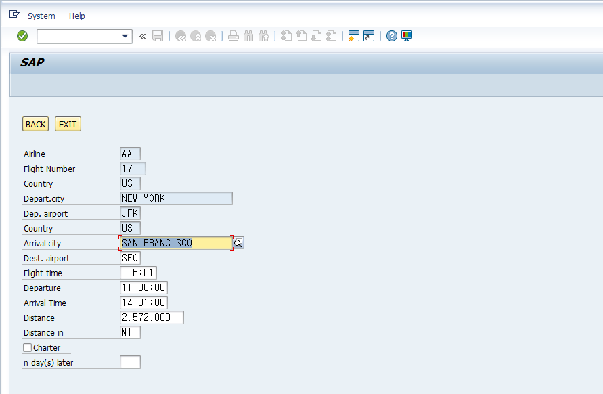603x394 pixels.
Task: Click the SAP title text
Action: coord(32,63)
